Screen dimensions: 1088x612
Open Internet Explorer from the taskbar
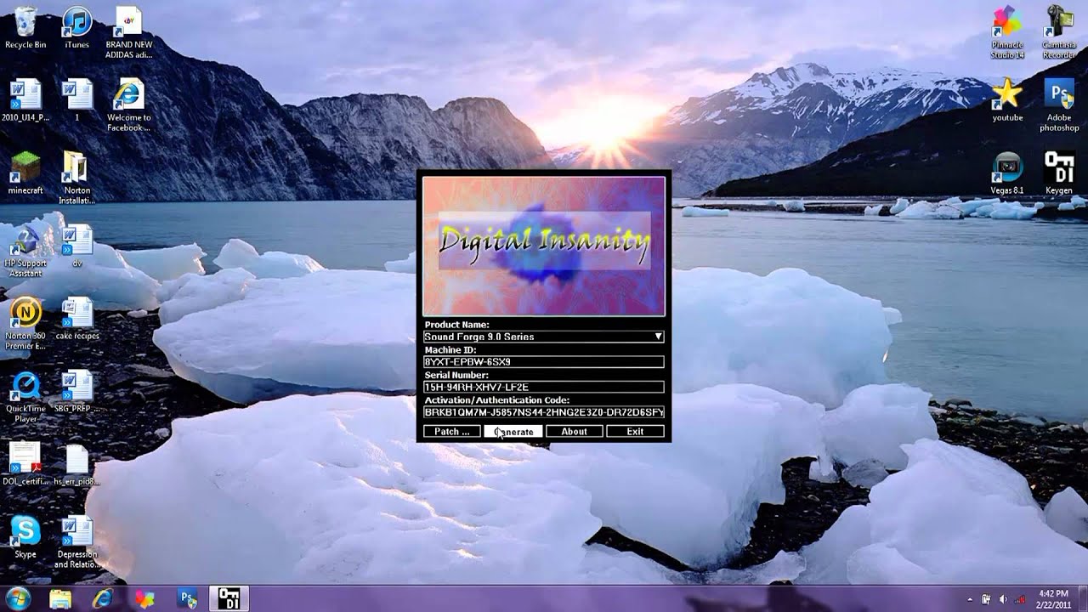click(103, 598)
